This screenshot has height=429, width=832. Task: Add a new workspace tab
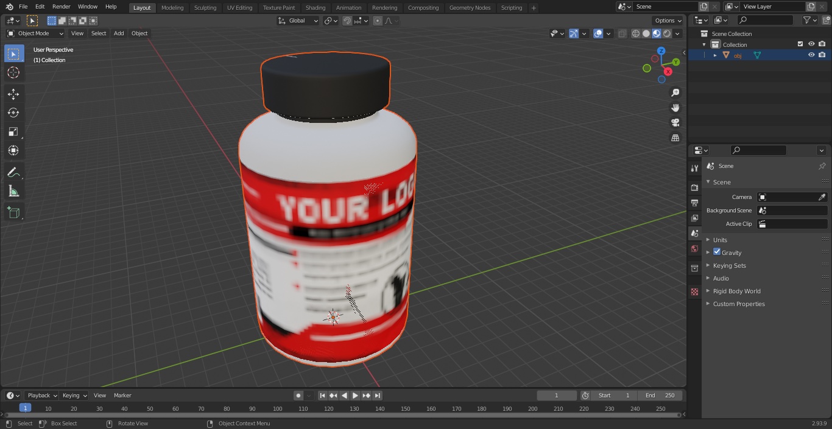click(x=534, y=8)
